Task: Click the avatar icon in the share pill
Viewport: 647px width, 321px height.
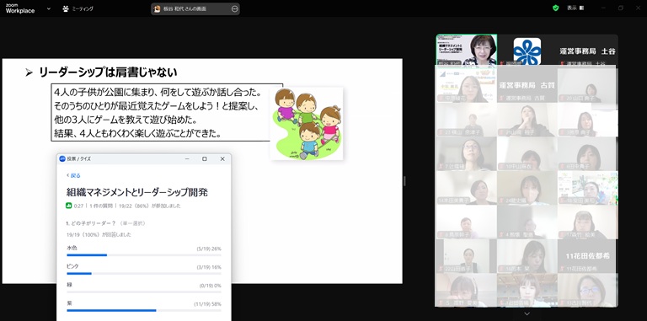Action: (157, 8)
